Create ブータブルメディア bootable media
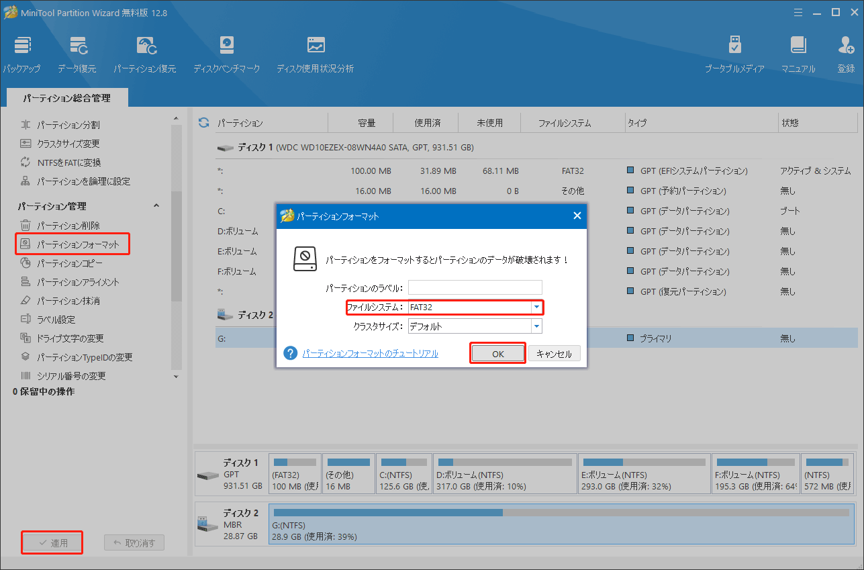 click(x=734, y=54)
